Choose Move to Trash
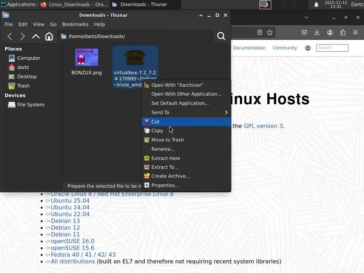This screenshot has height=273, width=364. click(186, 140)
